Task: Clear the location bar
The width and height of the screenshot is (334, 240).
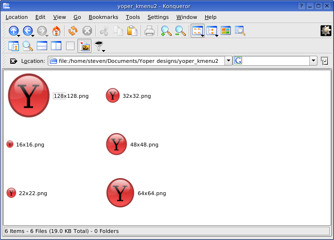Action: pos(13,61)
